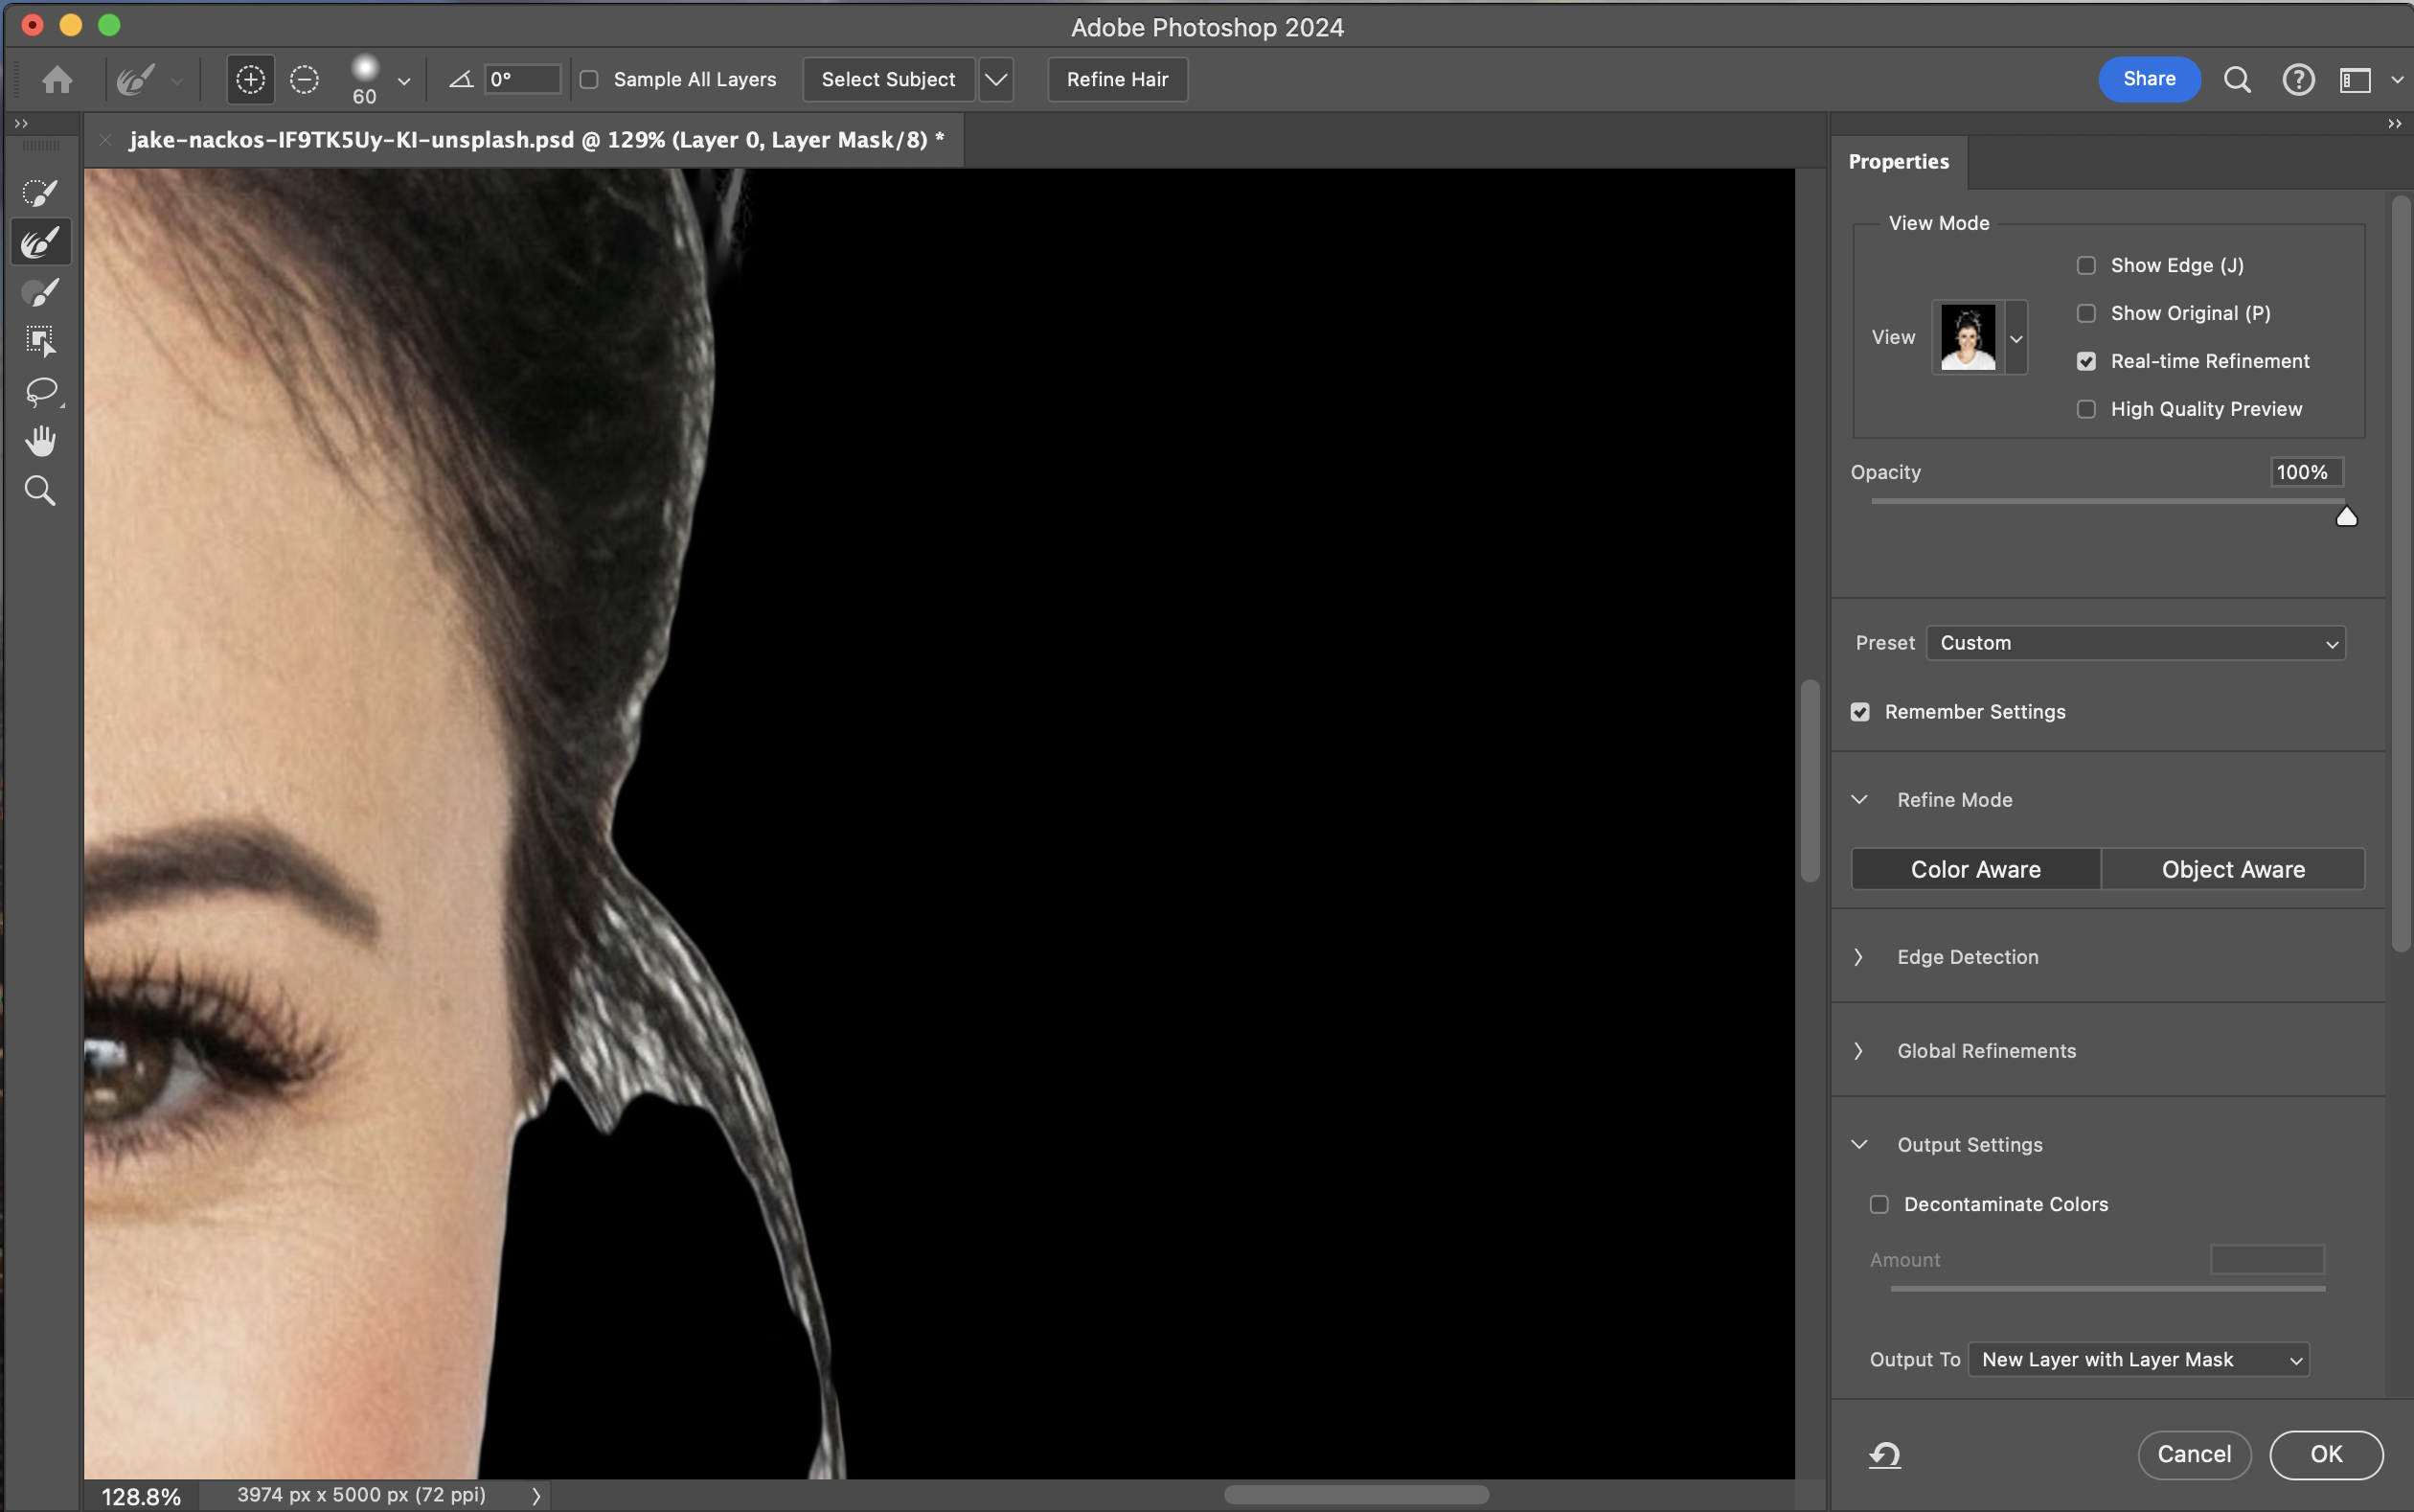Screen dimensions: 2414x1512
Task: Select the Quick Selection tool
Action: 40,193
